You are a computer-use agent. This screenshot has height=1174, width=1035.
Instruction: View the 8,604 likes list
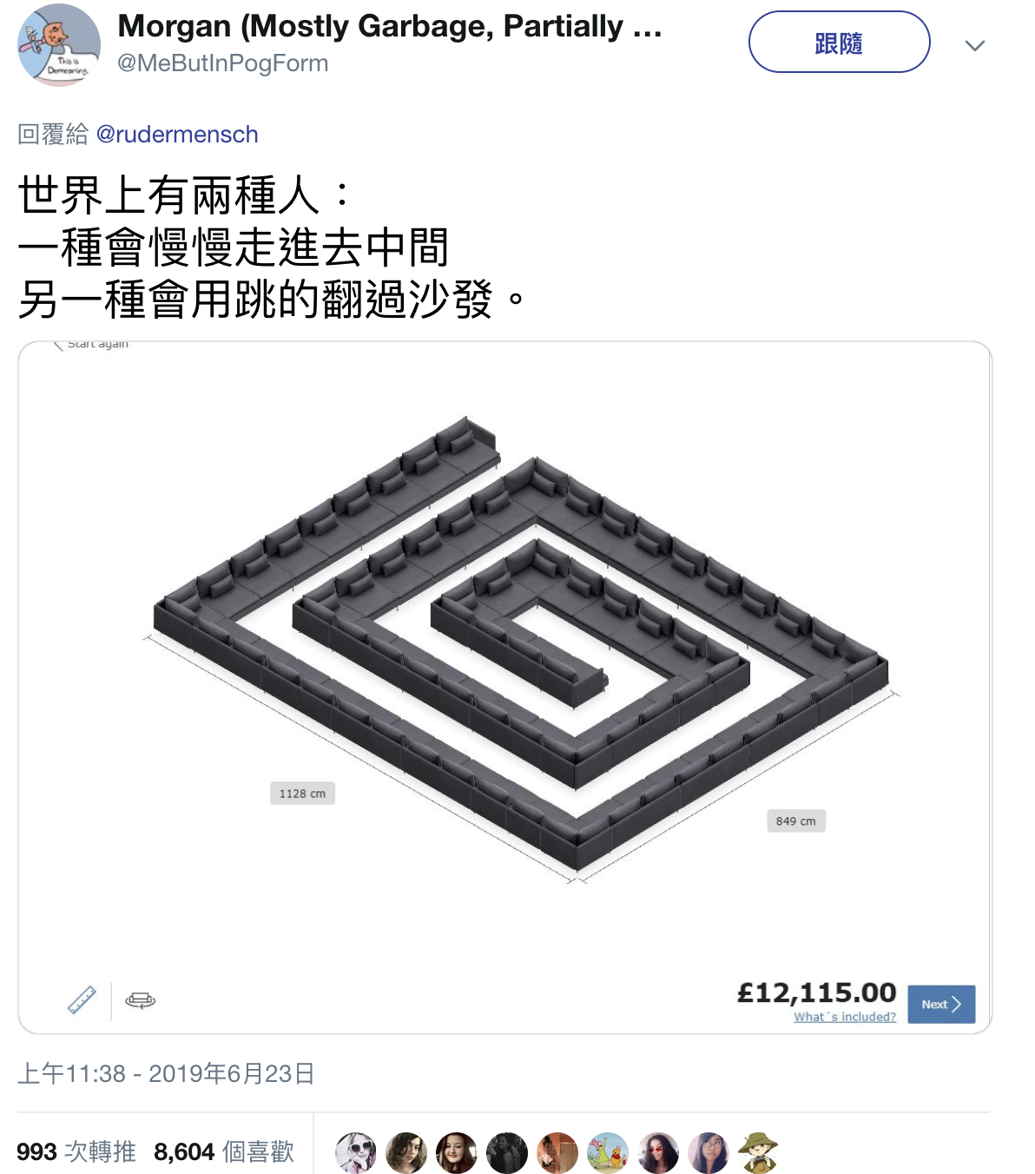[224, 1152]
